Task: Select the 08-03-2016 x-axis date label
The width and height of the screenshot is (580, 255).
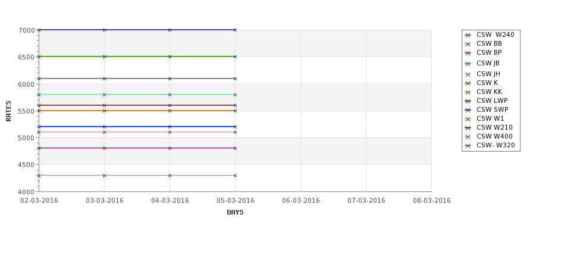Action: tap(432, 201)
